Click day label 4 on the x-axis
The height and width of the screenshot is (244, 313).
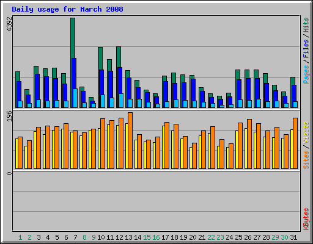pos(48,237)
